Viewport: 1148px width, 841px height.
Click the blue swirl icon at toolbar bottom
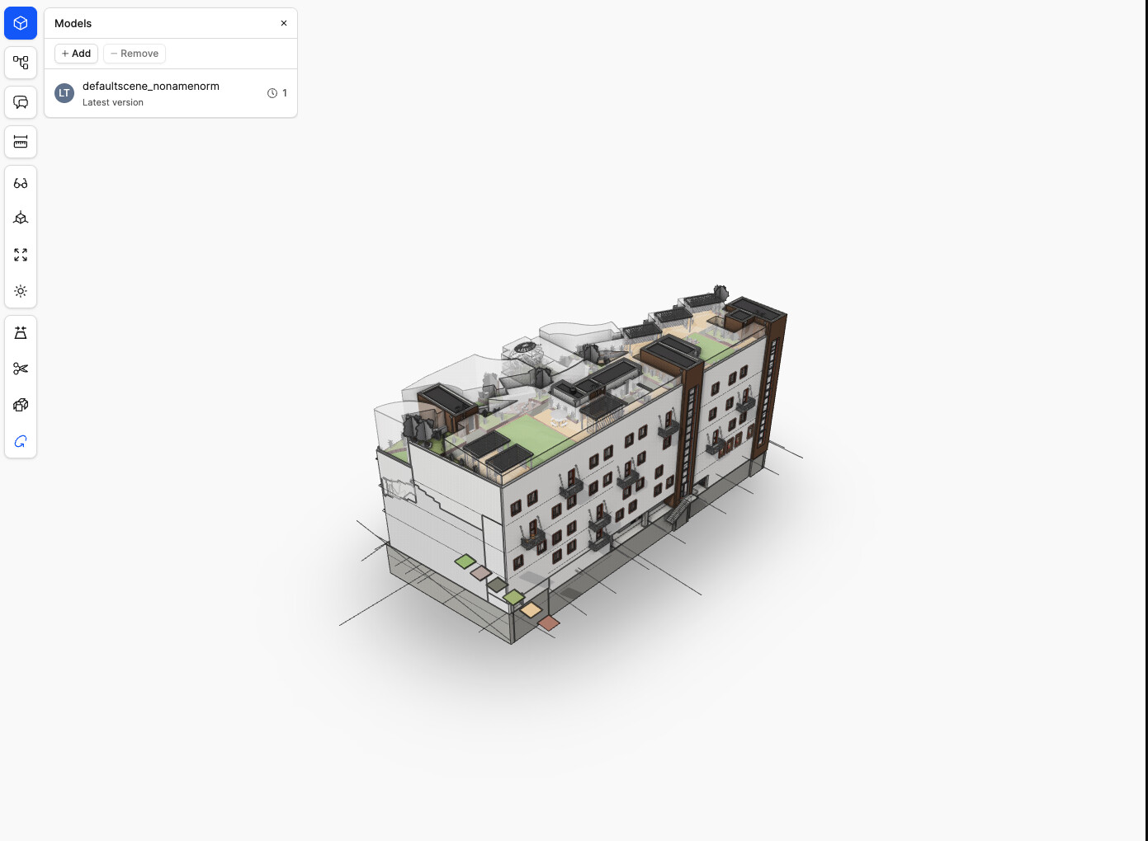point(21,441)
